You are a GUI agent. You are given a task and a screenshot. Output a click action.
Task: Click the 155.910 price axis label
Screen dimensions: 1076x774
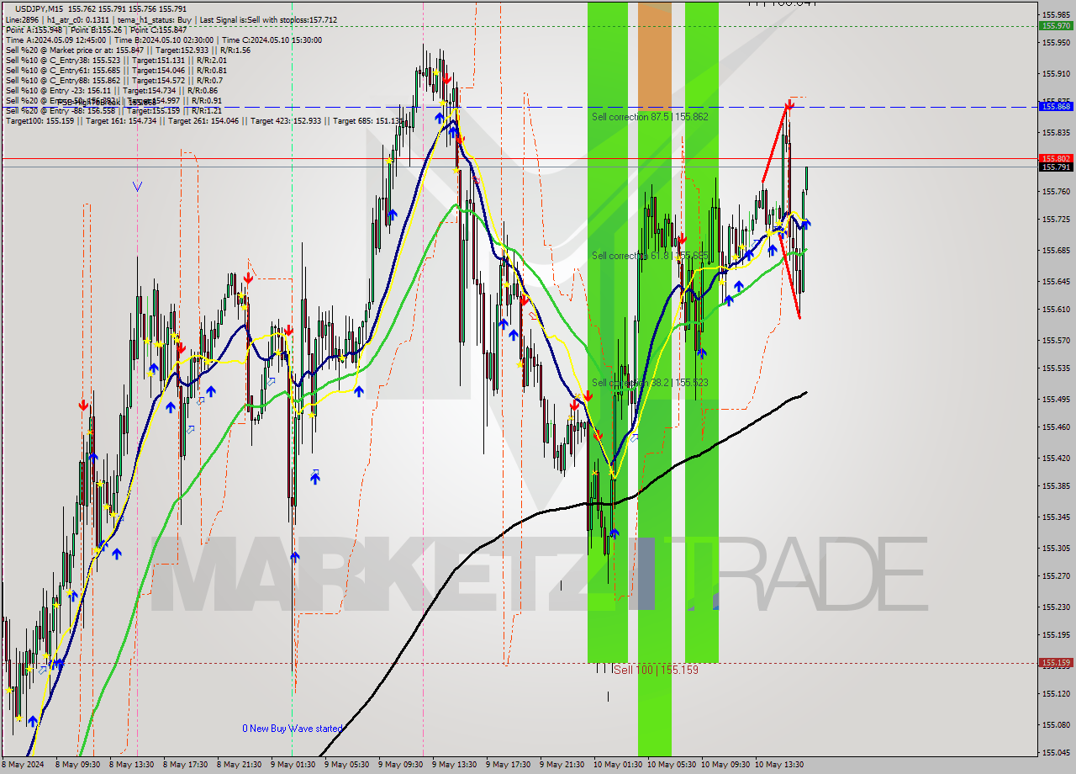pos(1056,73)
